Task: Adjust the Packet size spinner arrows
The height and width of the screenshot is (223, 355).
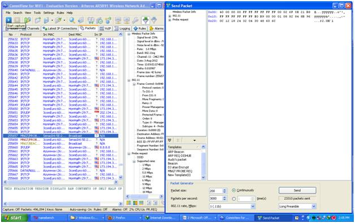Action: pyautogui.click(x=224, y=191)
